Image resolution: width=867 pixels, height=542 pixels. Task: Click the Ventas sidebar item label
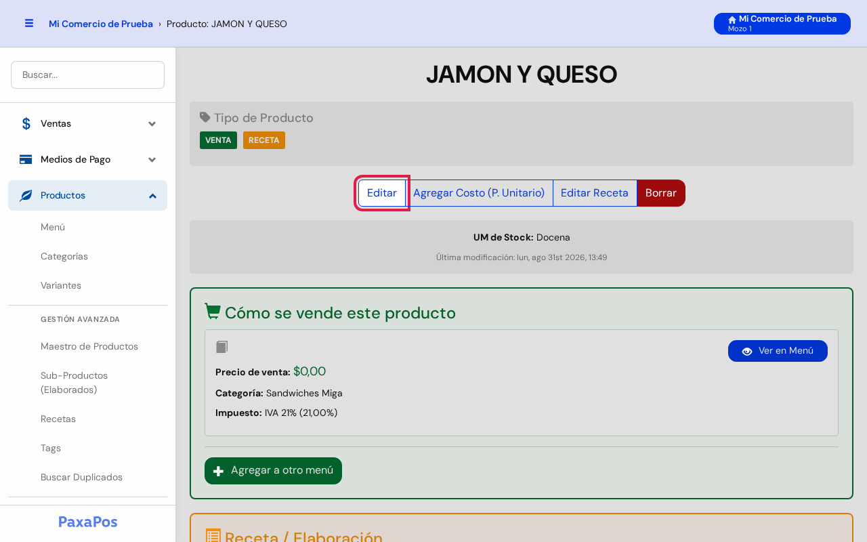(56, 123)
